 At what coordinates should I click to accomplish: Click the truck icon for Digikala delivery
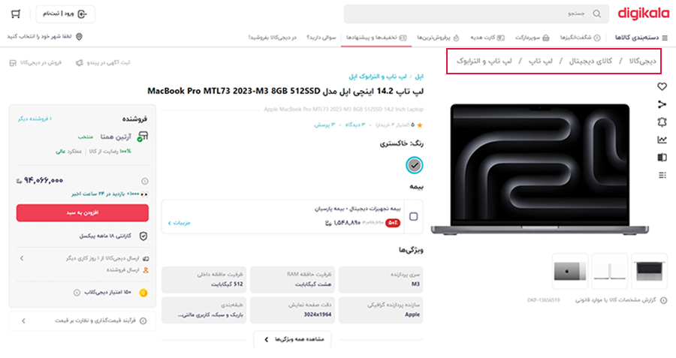(x=146, y=258)
